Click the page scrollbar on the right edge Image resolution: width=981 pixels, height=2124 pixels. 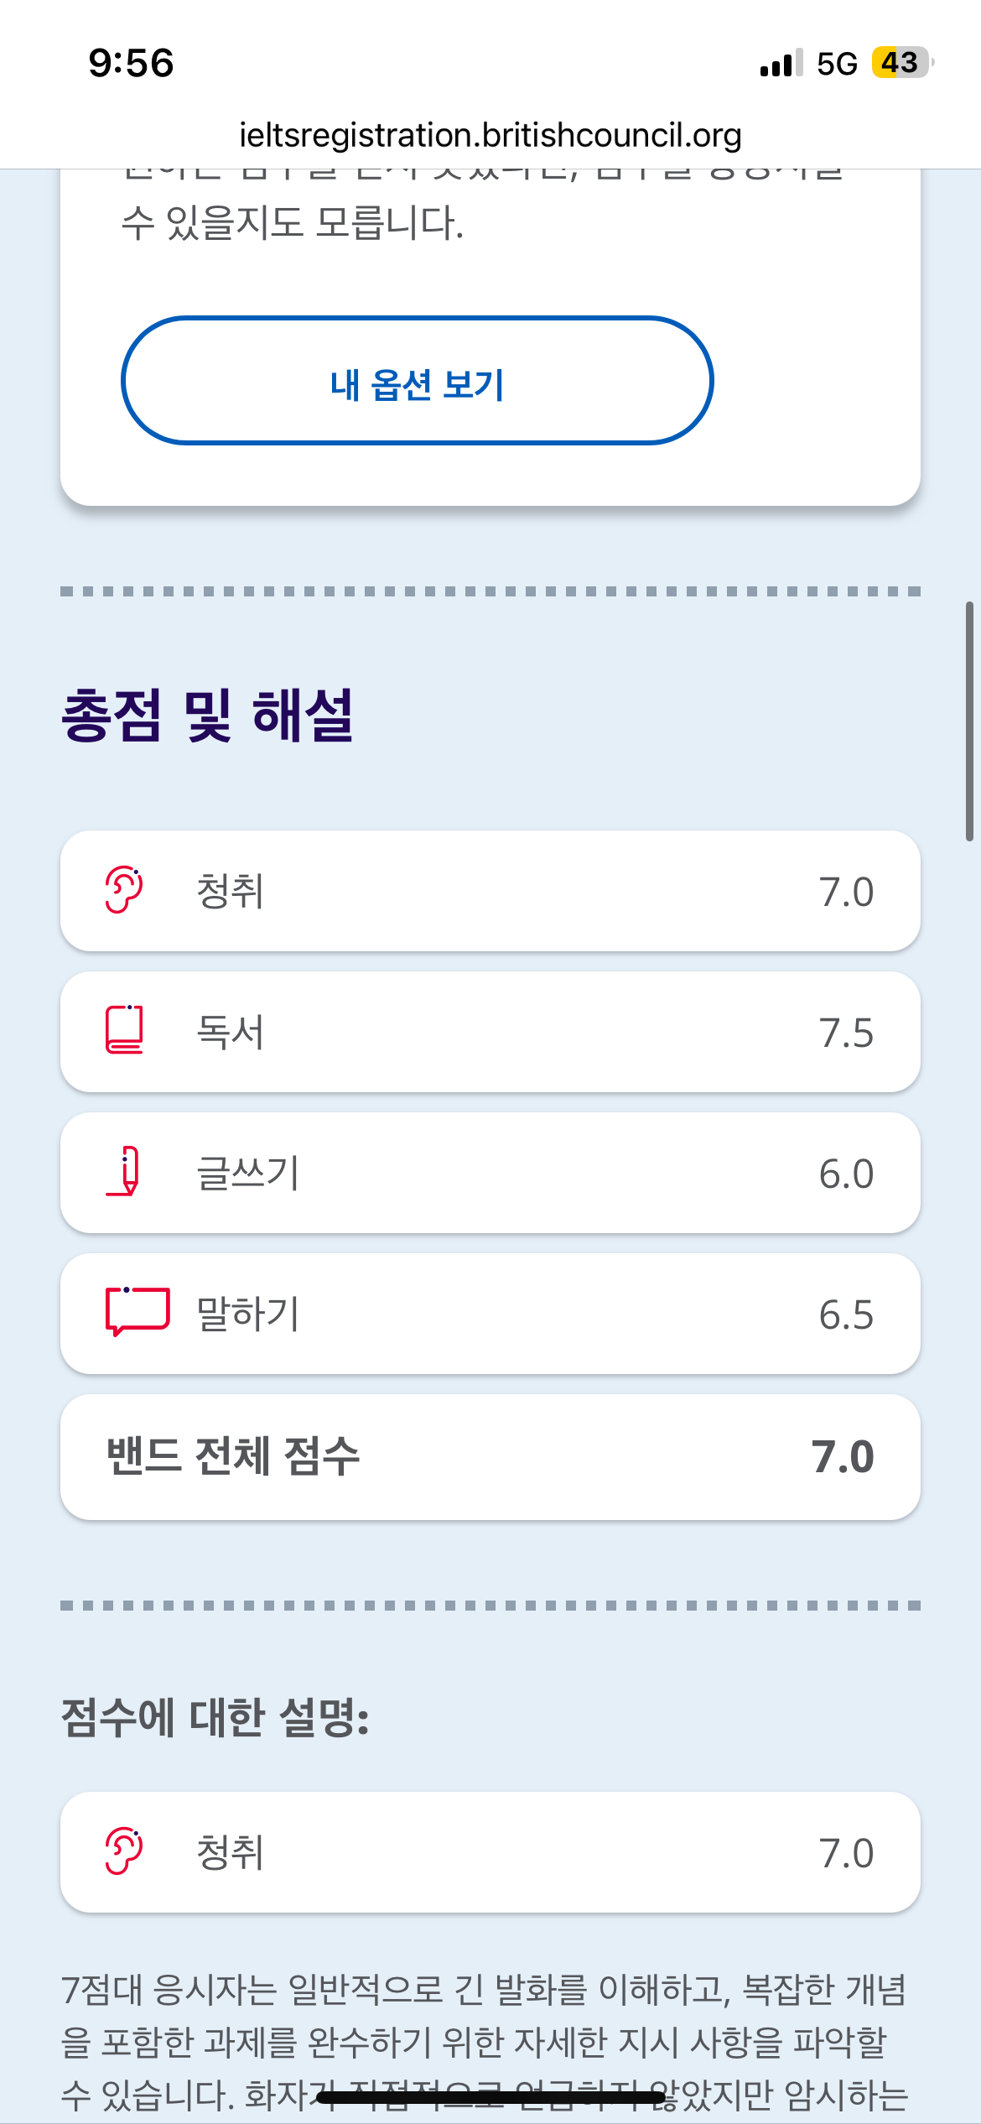[x=969, y=721]
